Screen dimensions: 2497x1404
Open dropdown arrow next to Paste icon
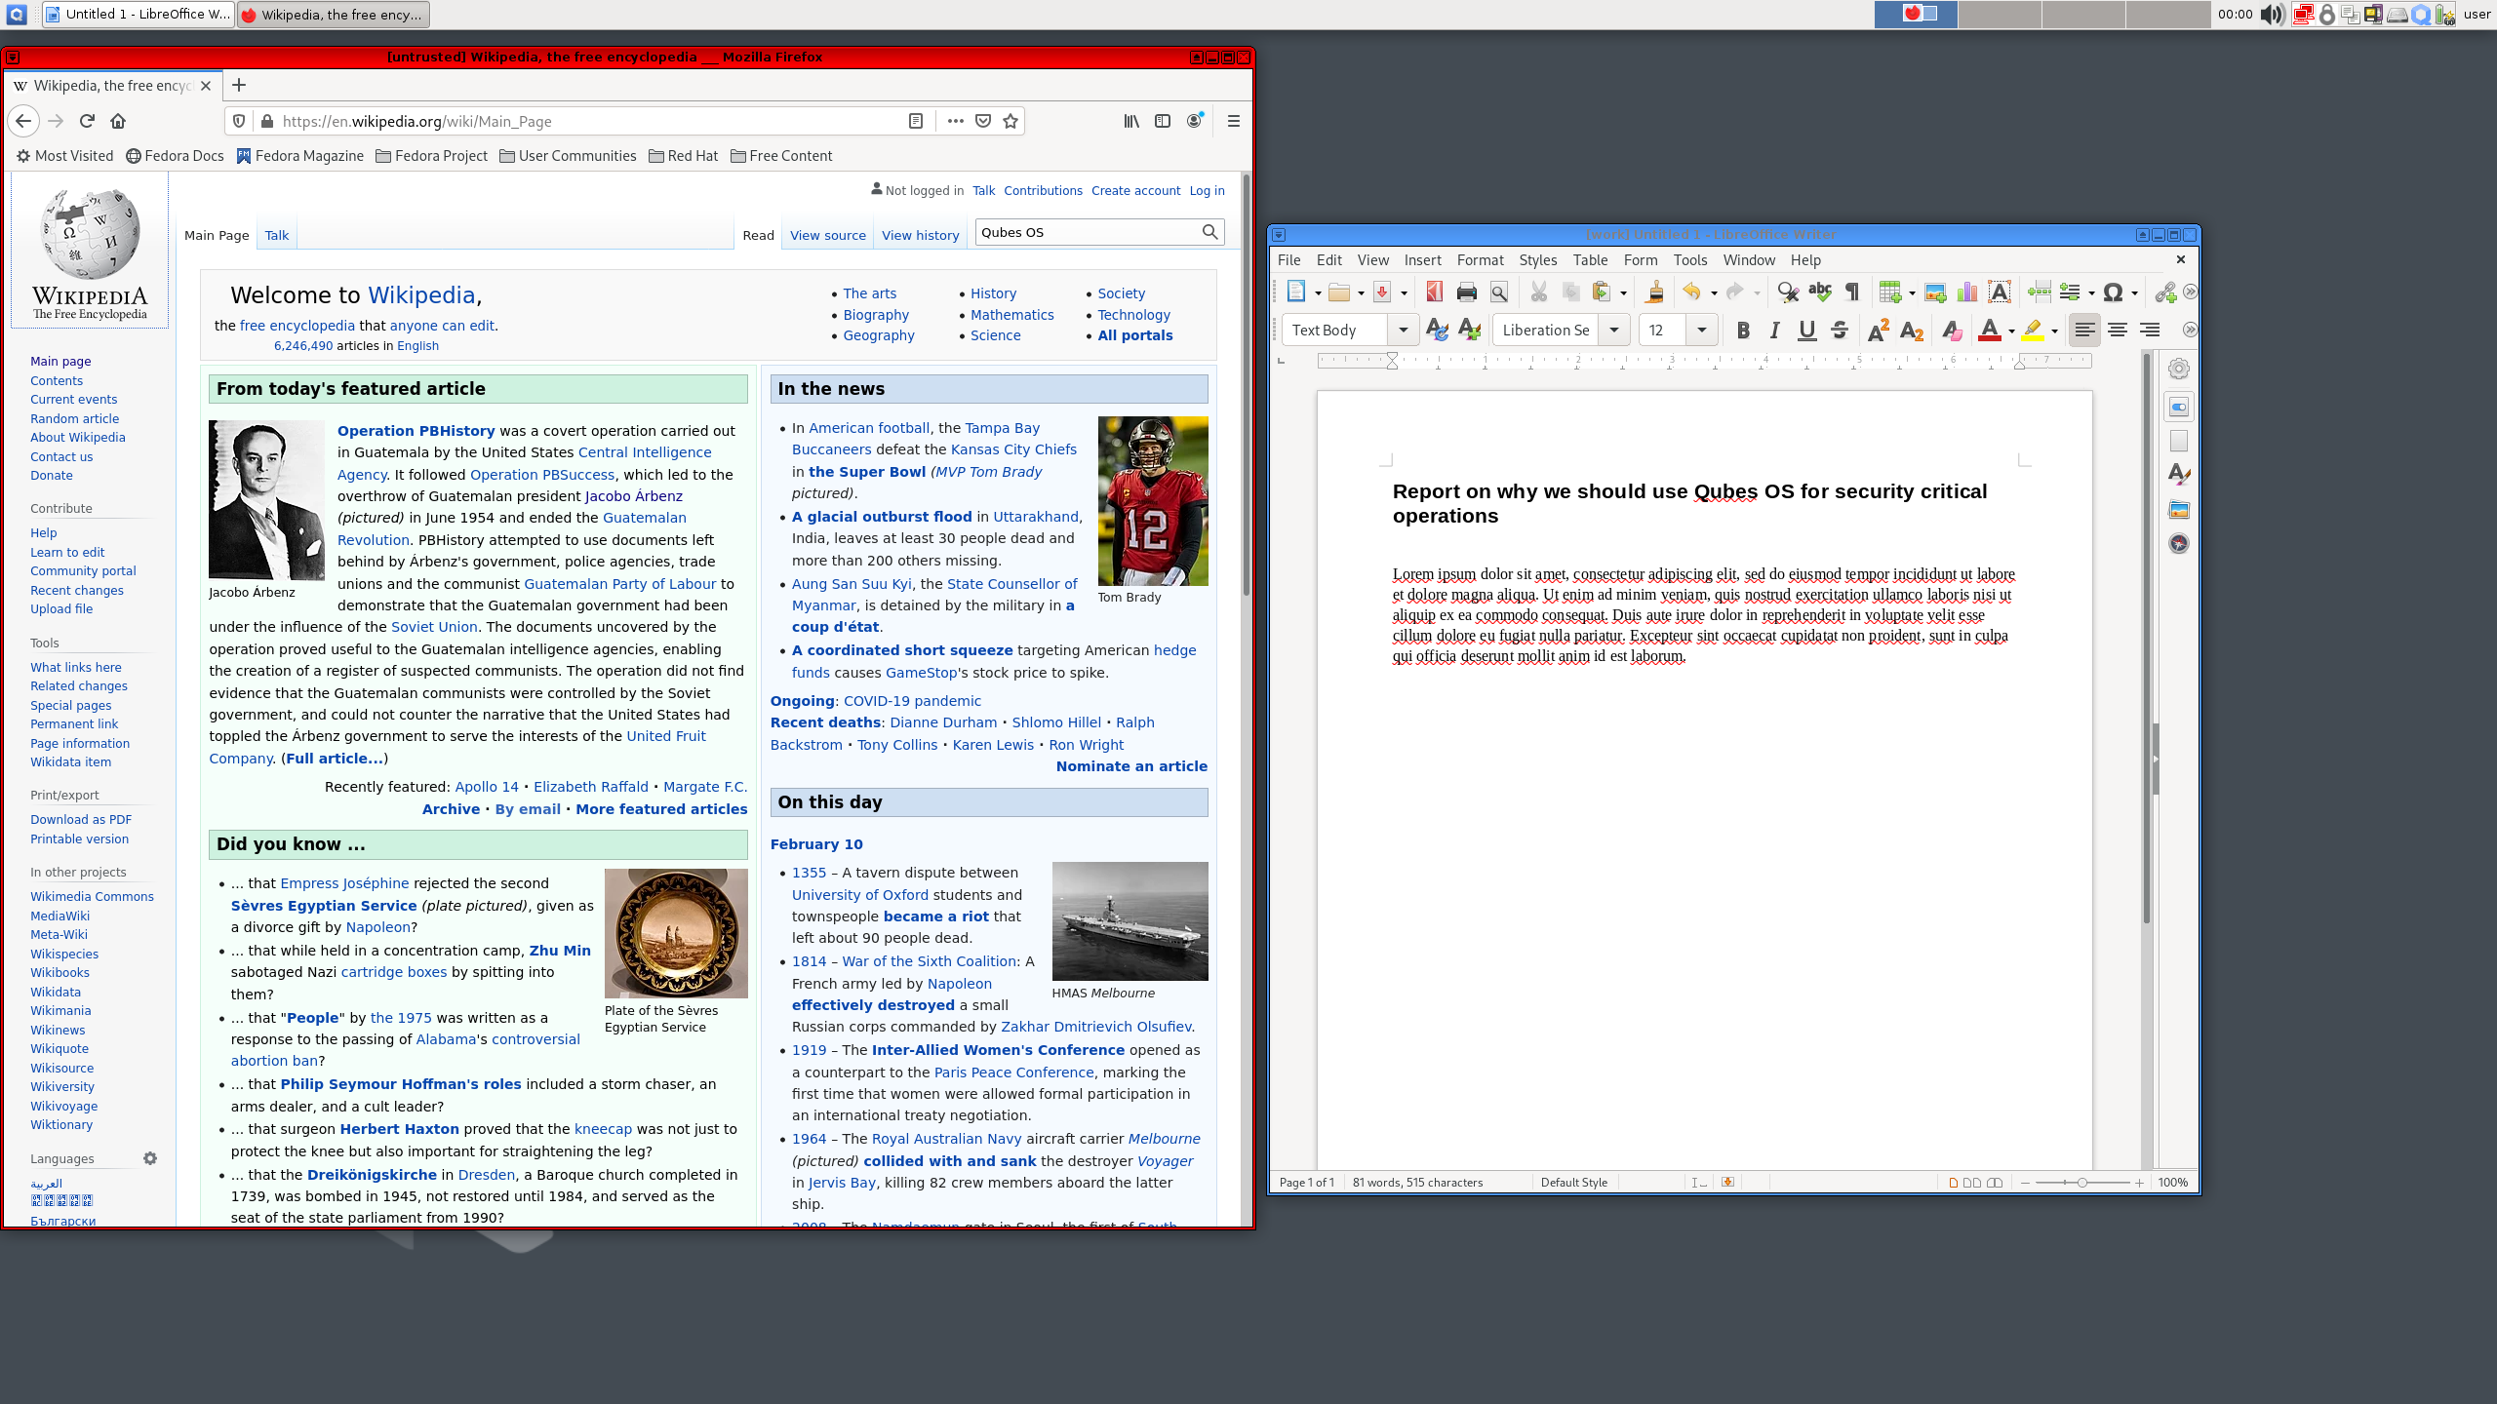click(x=1623, y=292)
